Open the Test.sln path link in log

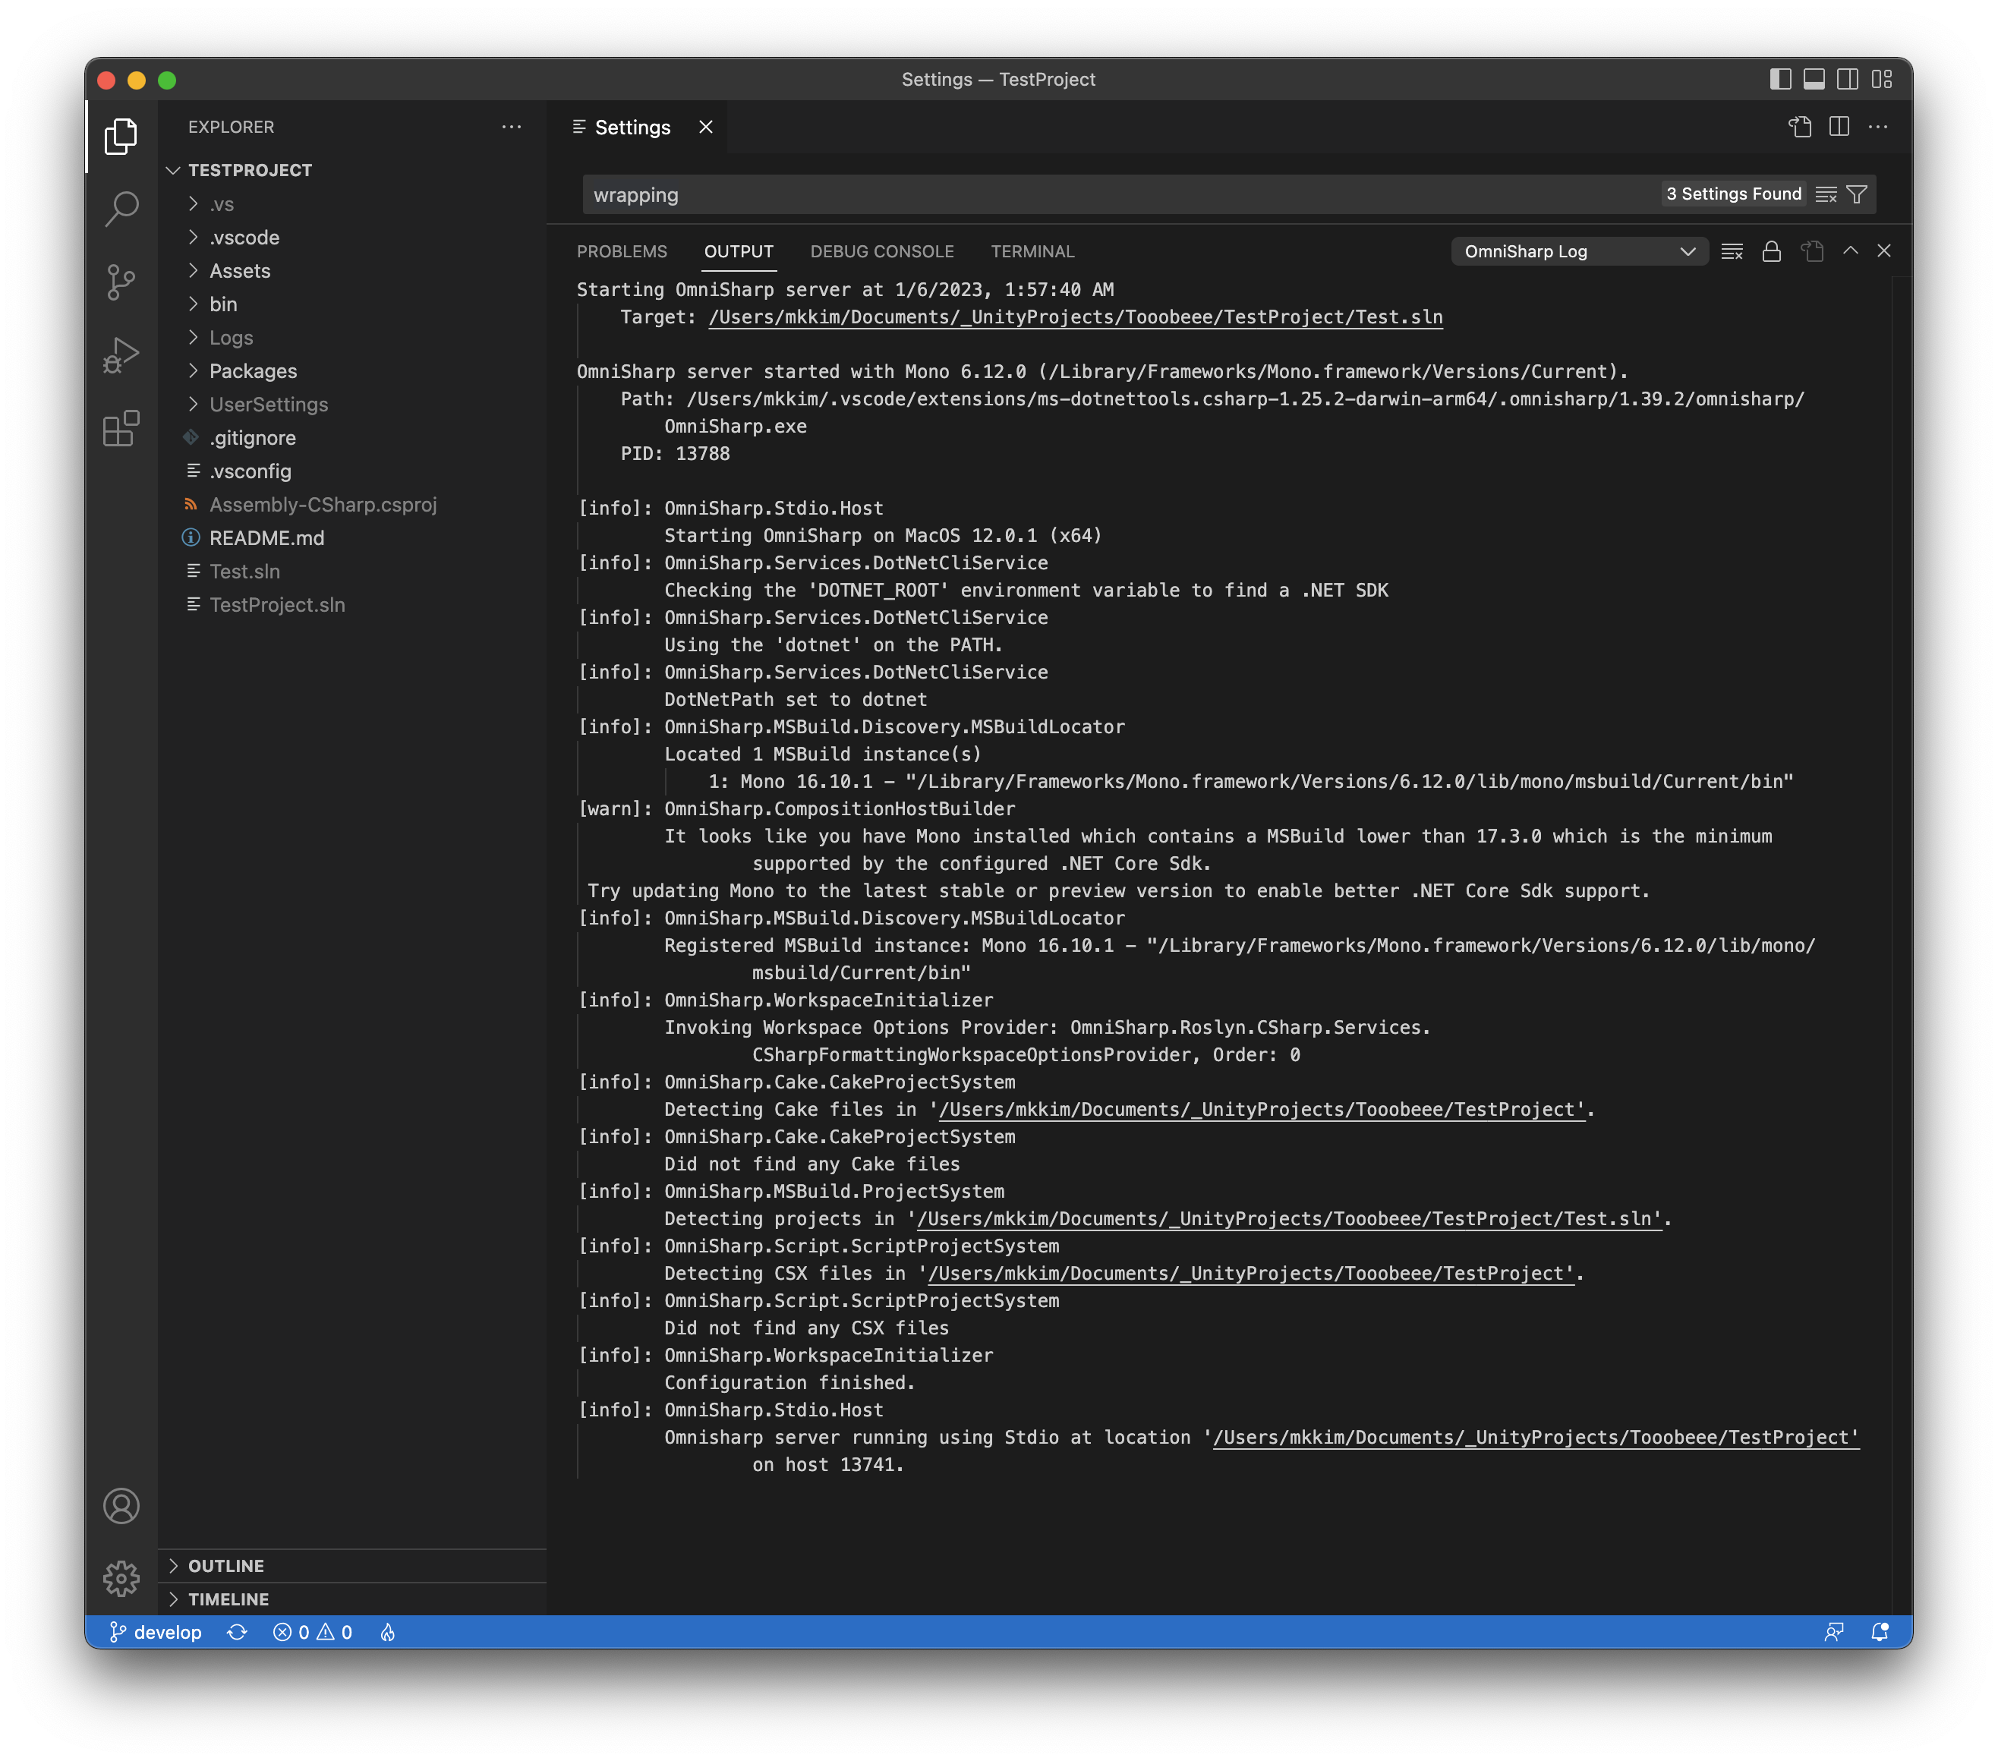click(x=1075, y=317)
